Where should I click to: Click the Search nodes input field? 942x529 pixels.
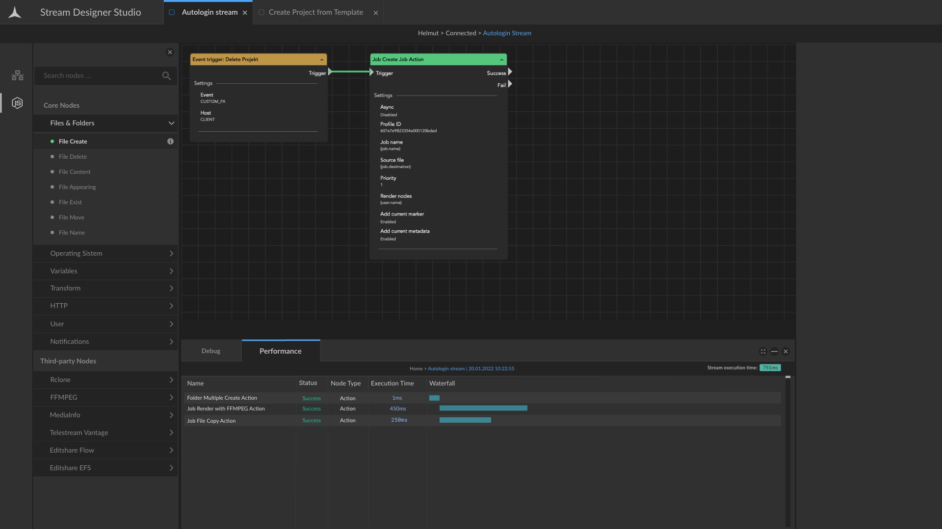coord(98,76)
